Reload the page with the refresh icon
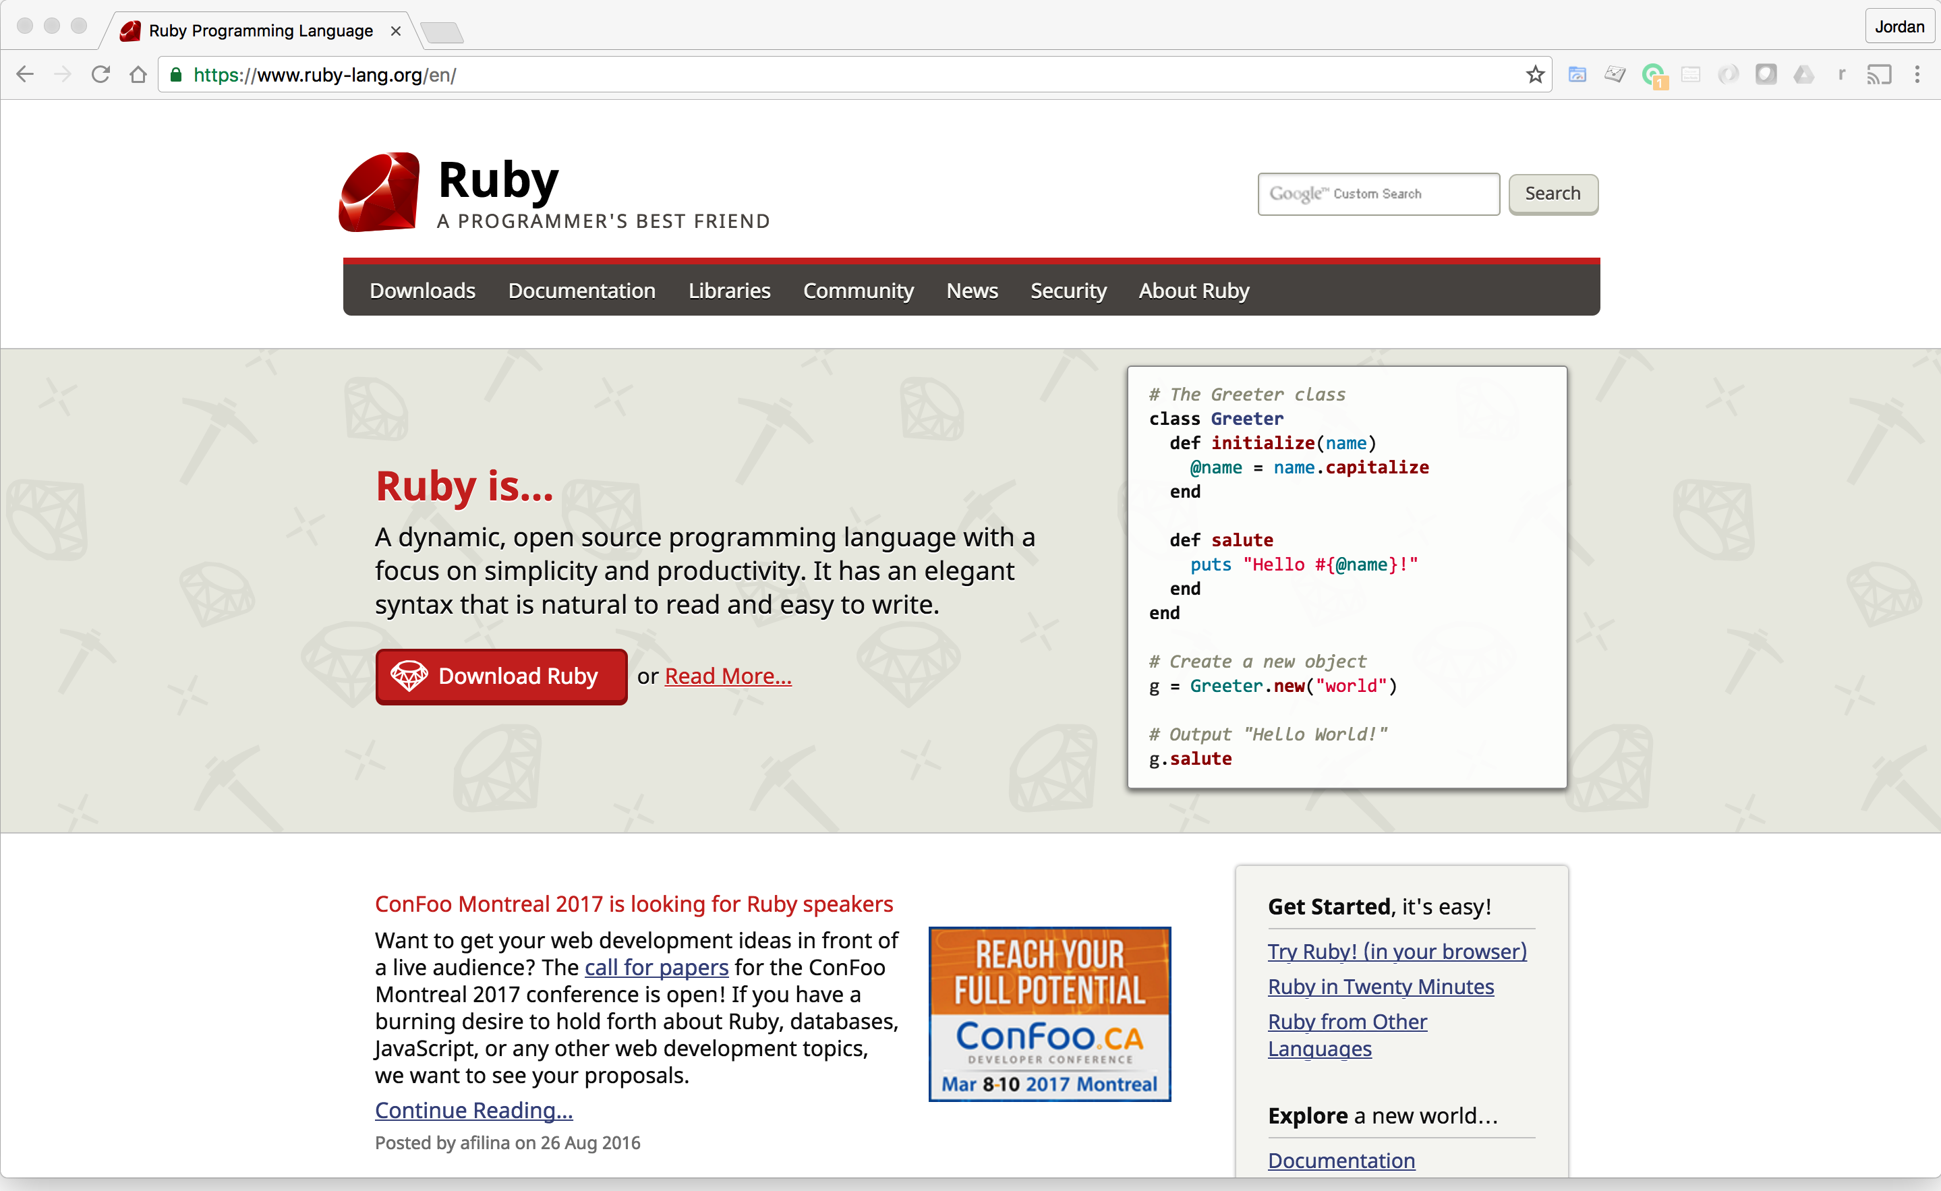1941x1191 pixels. 100,75
